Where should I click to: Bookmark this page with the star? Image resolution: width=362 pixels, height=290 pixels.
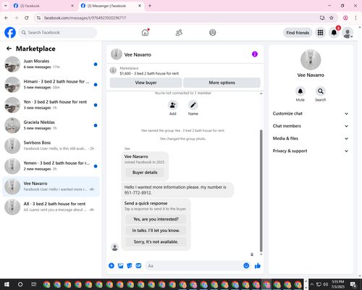[332, 18]
